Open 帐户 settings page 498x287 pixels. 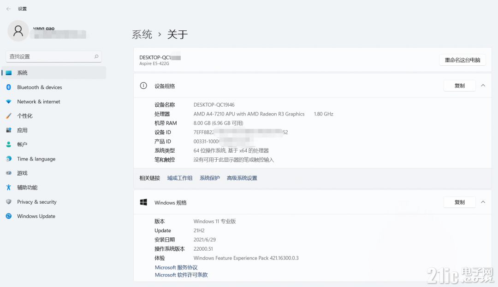pos(54,144)
